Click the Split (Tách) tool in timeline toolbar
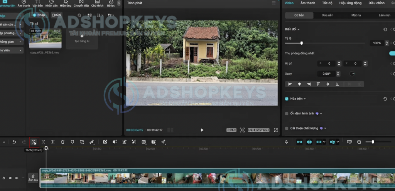Image resolution: width=395 pixels, height=191 pixels. tap(34, 142)
